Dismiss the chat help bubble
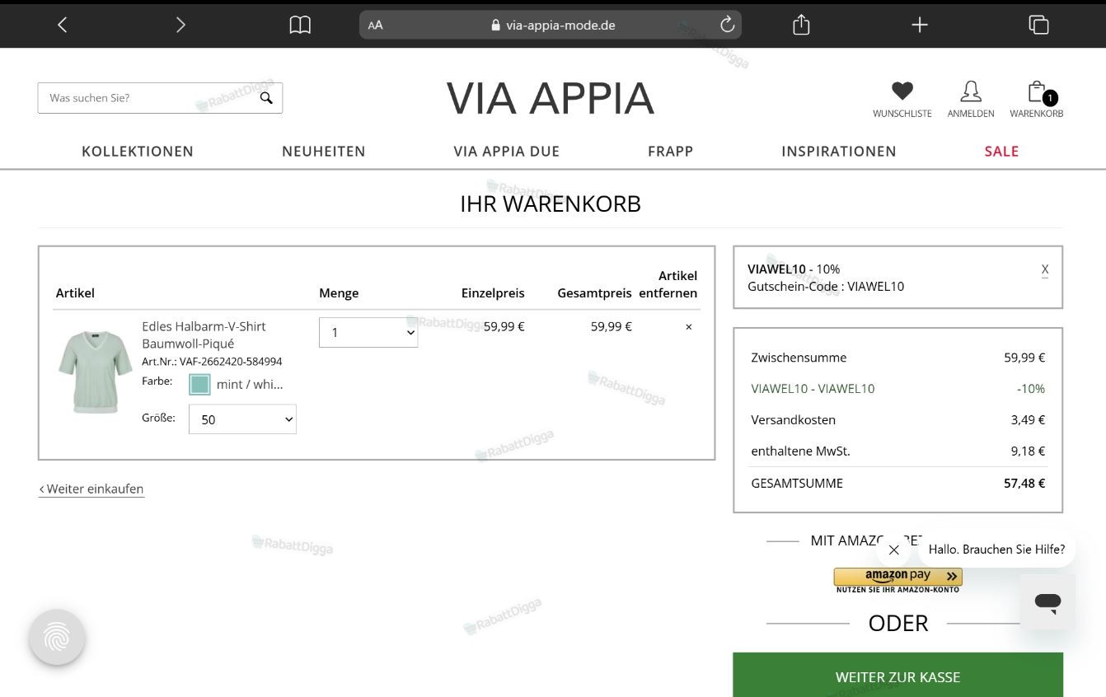 (x=894, y=550)
